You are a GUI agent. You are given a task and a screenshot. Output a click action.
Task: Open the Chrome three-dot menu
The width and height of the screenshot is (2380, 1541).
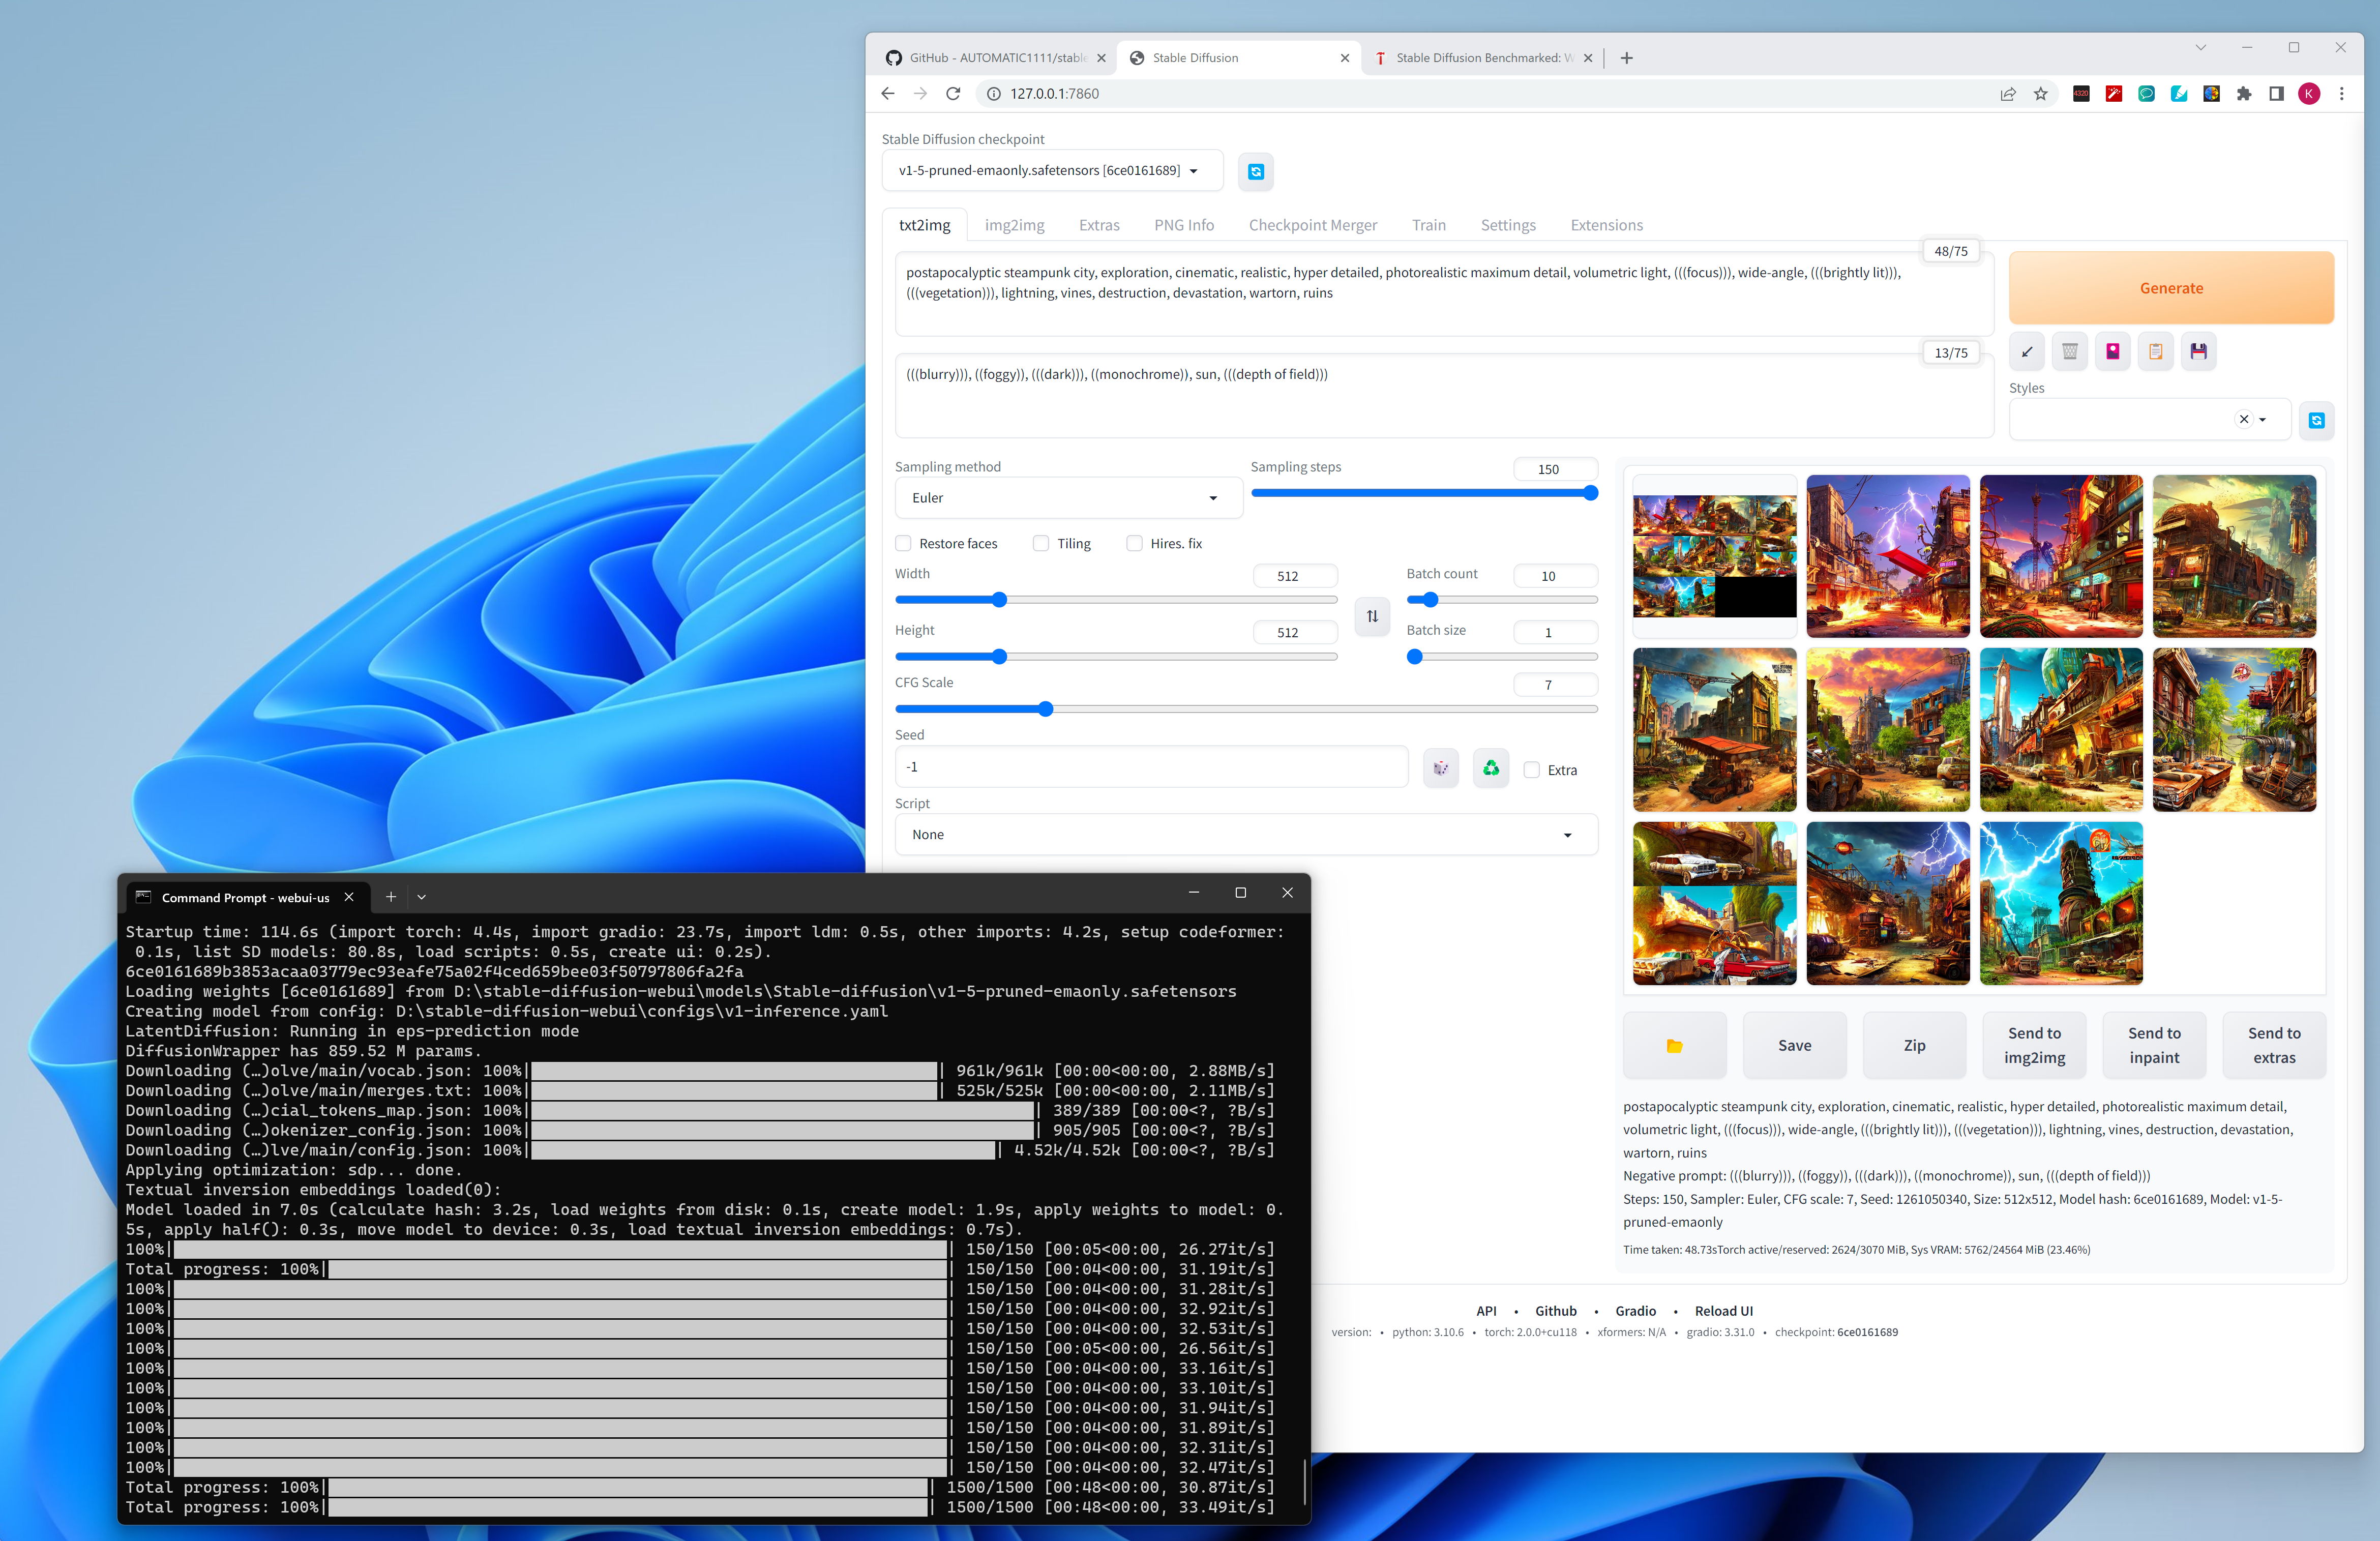[x=2341, y=93]
